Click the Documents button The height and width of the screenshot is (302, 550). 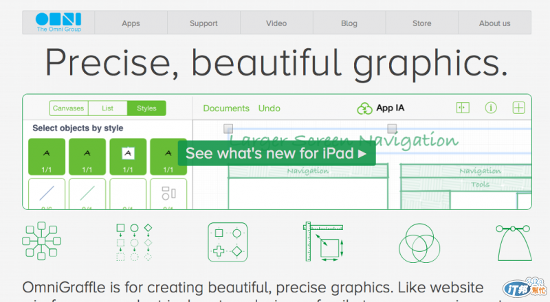click(226, 108)
